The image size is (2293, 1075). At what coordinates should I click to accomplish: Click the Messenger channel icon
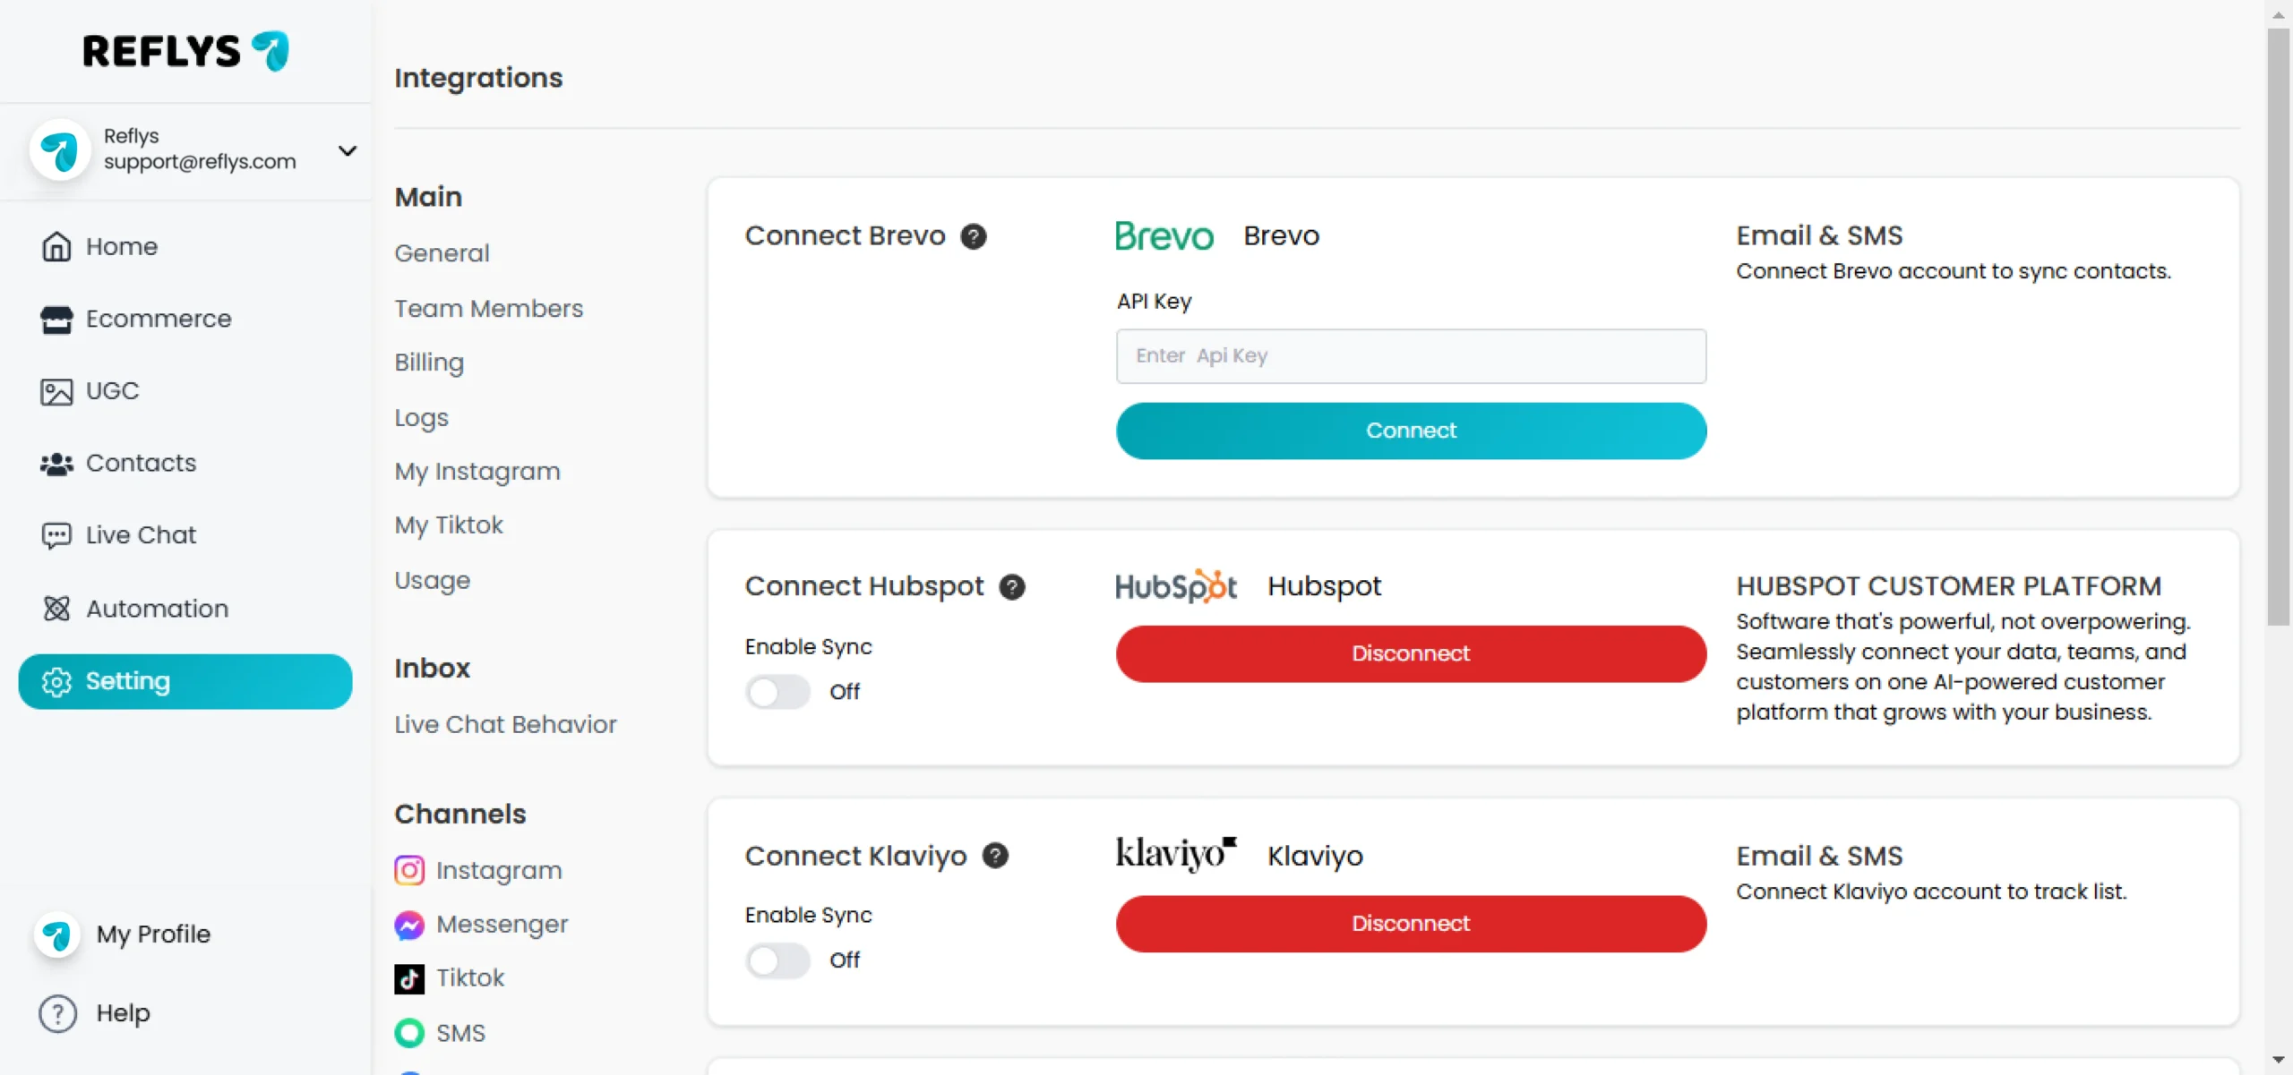coord(409,925)
